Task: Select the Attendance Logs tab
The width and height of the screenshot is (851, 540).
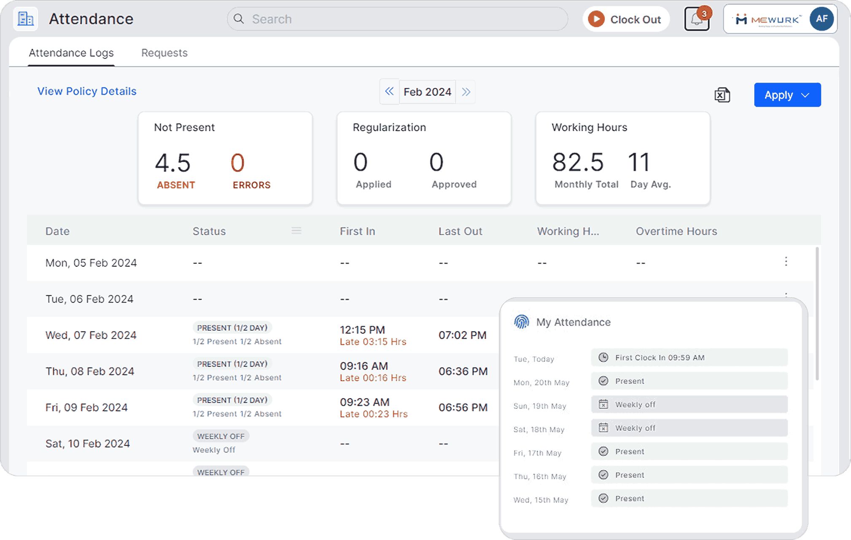Action: pos(71,53)
